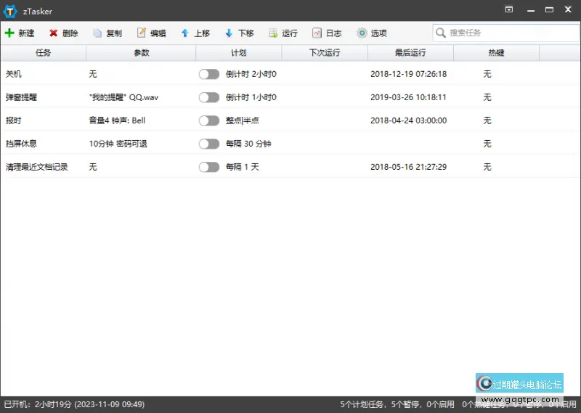The width and height of the screenshot is (581, 413).
Task: Click parameter 音量4 钟声: Bell
Action: coord(117,120)
